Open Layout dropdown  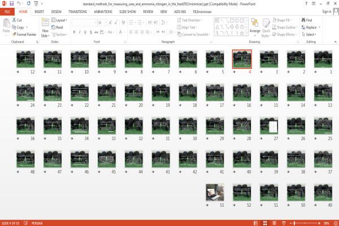(59, 20)
